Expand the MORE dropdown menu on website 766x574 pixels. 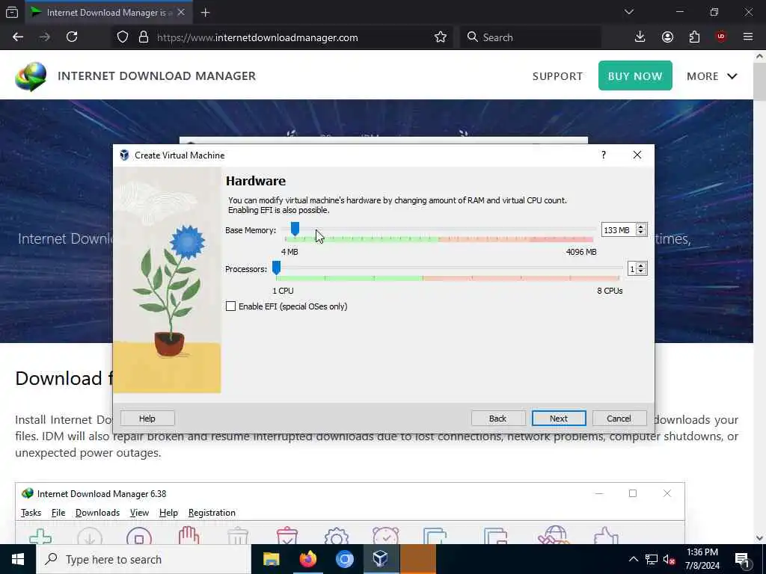tap(712, 76)
